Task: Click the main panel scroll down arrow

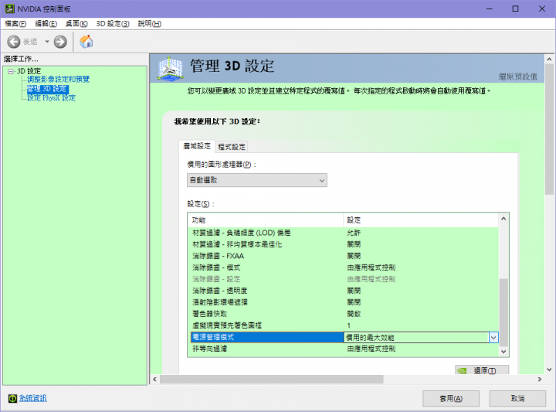Action: pos(549,369)
